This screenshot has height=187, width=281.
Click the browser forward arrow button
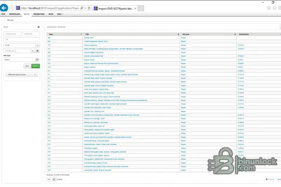click(x=12, y=8)
